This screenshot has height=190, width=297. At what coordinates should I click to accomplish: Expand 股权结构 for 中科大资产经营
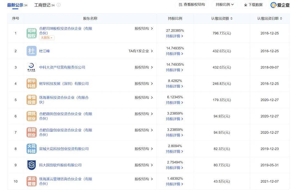144,67
